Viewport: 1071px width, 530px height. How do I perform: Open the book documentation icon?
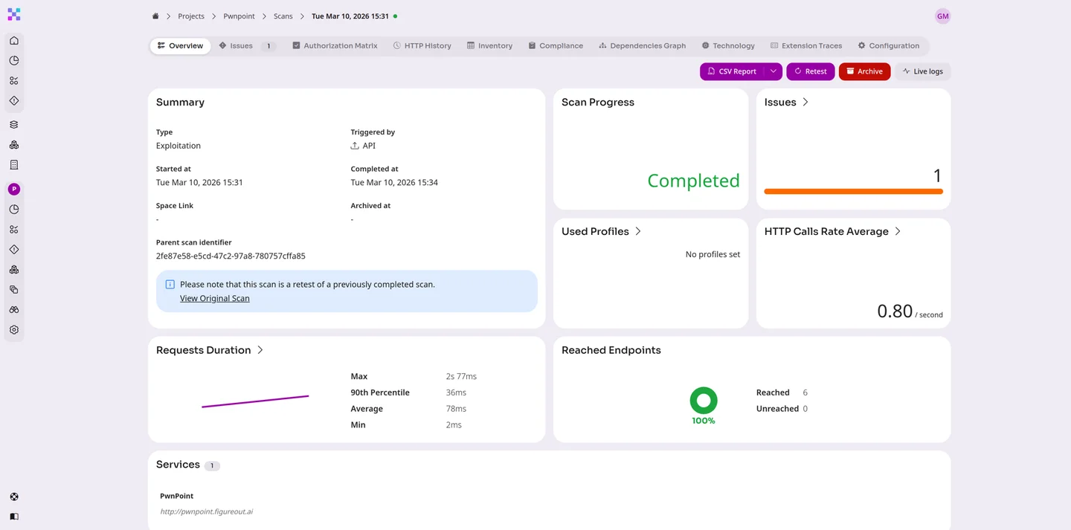click(x=14, y=516)
